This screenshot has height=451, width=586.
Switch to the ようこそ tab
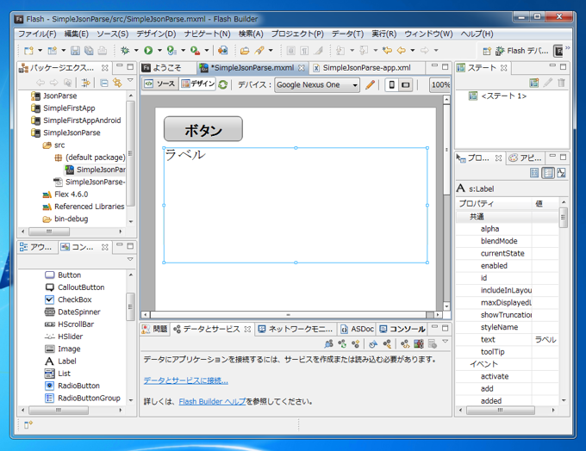166,68
